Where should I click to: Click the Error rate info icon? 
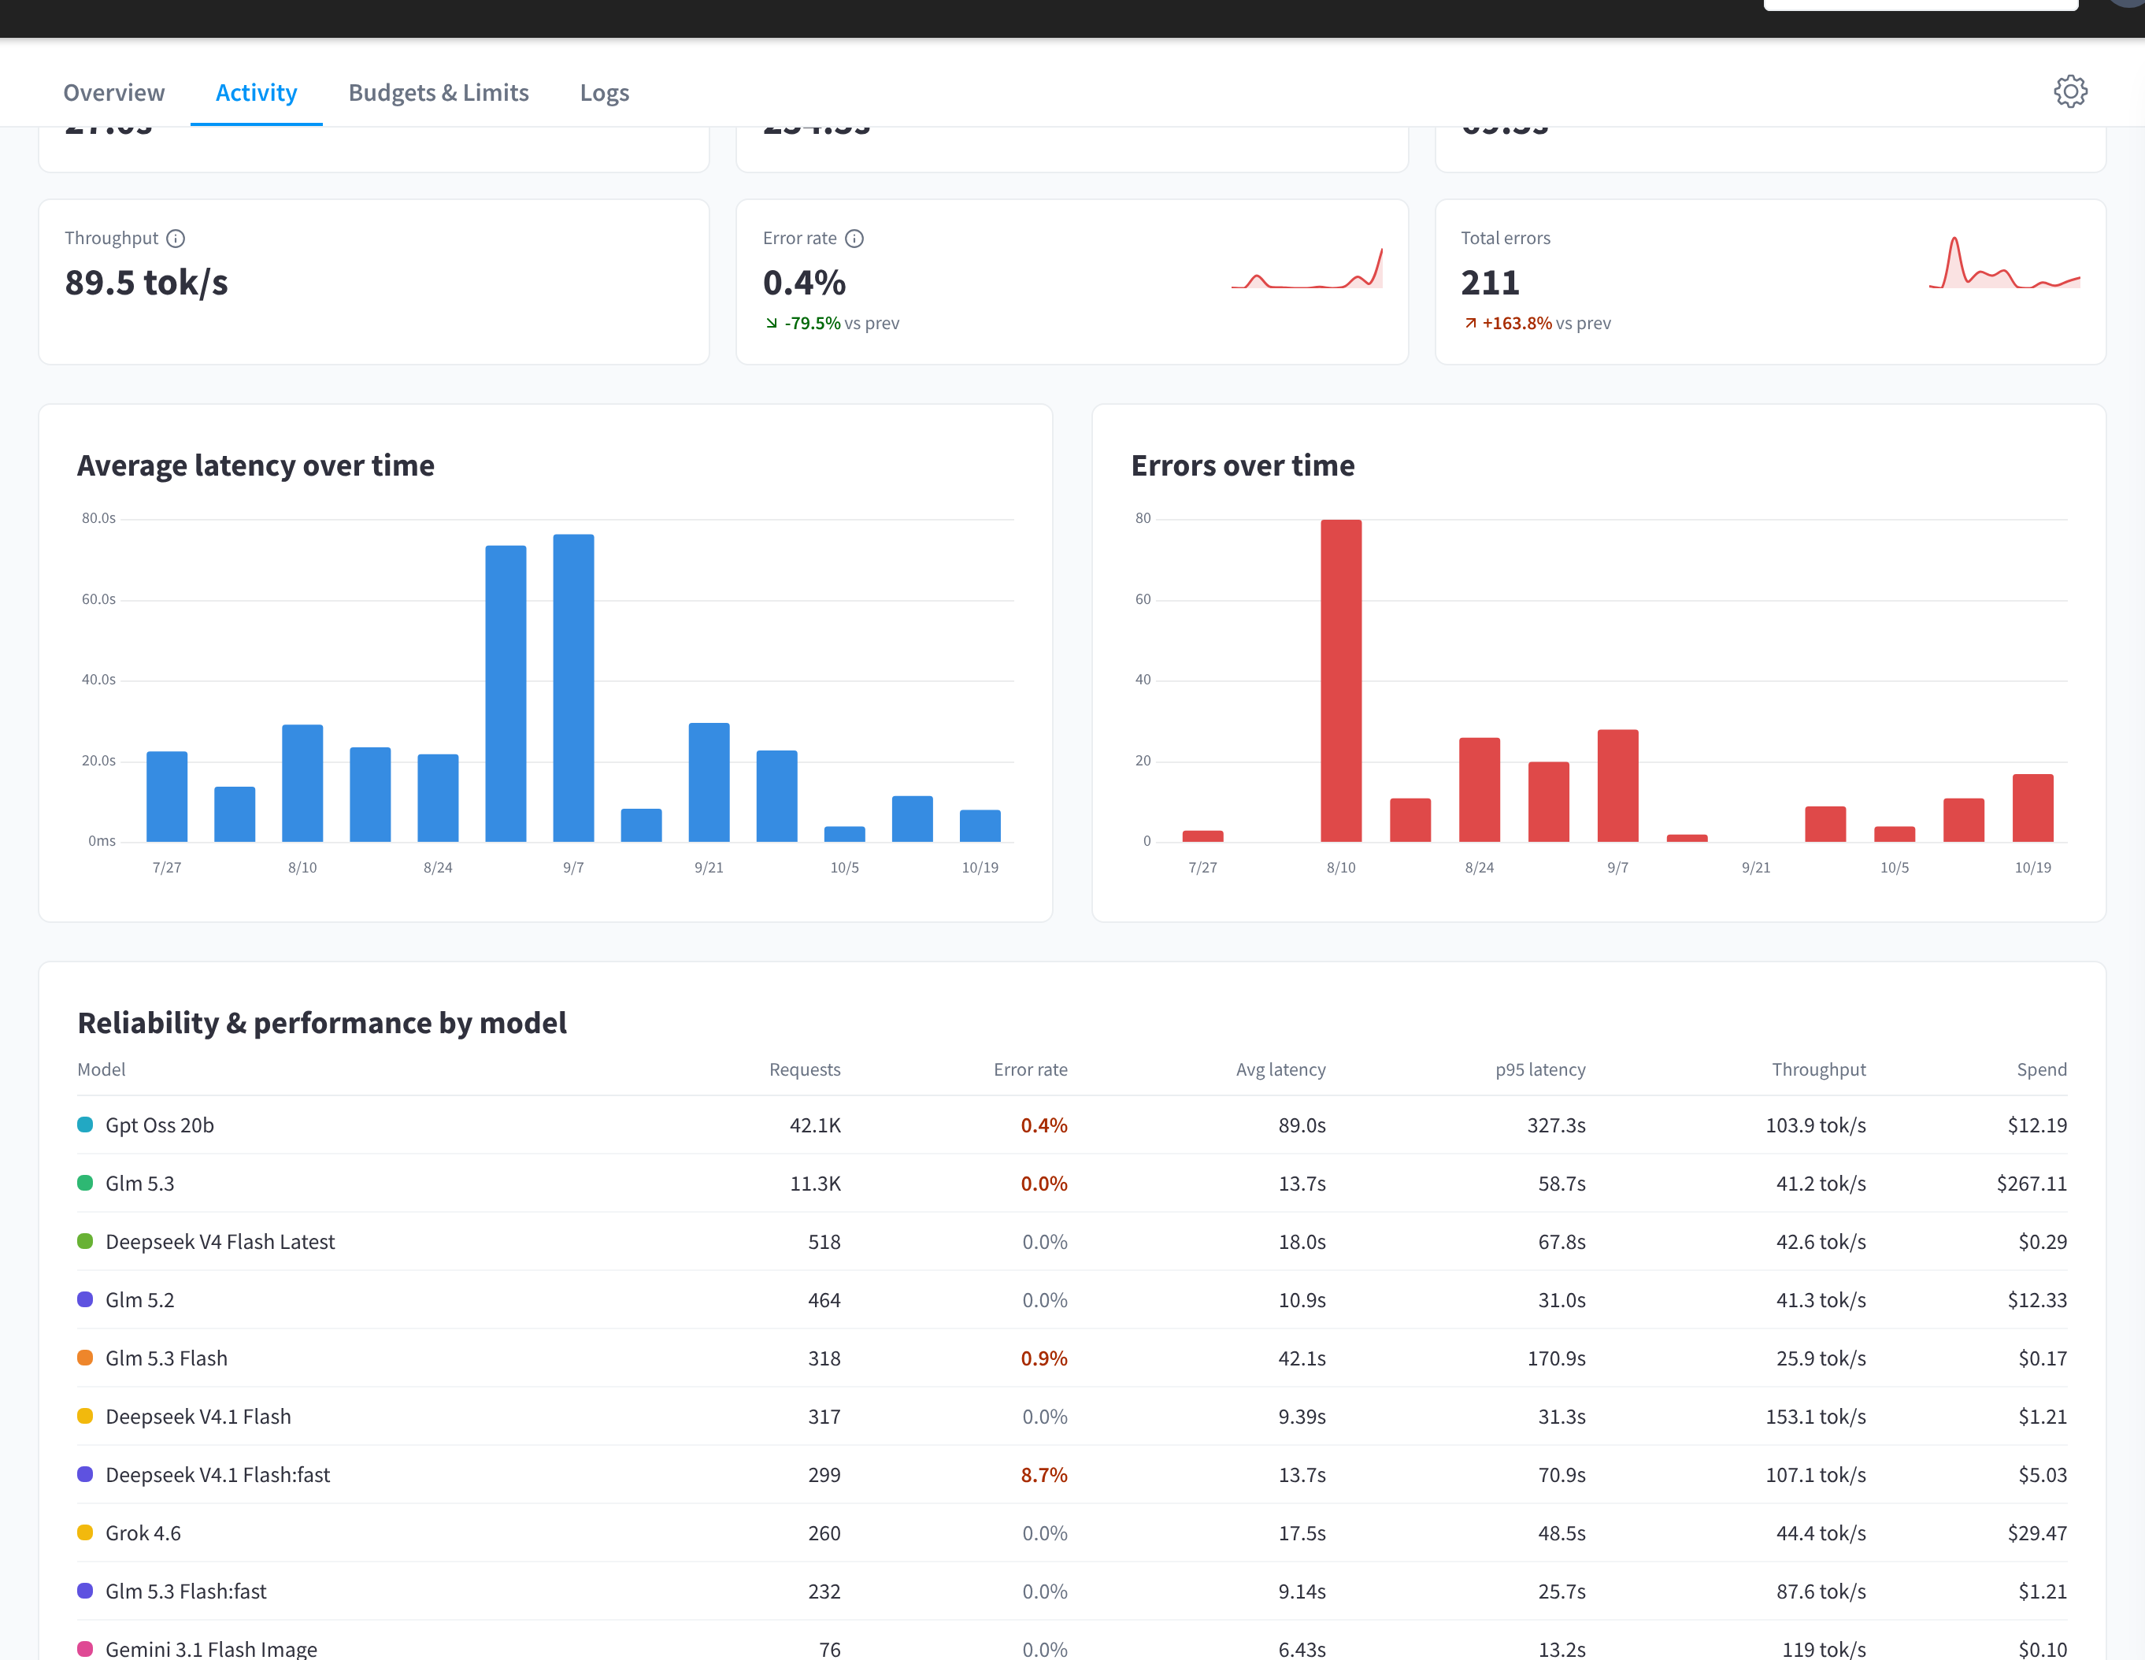tap(854, 239)
